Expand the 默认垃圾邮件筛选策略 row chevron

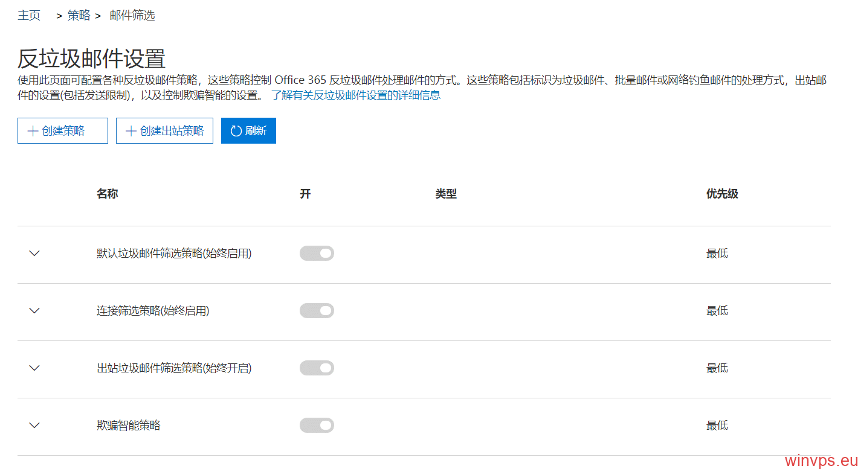(34, 254)
